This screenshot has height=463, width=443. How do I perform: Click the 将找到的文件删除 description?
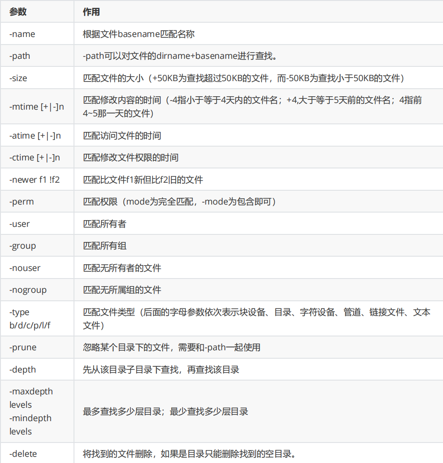189,454
